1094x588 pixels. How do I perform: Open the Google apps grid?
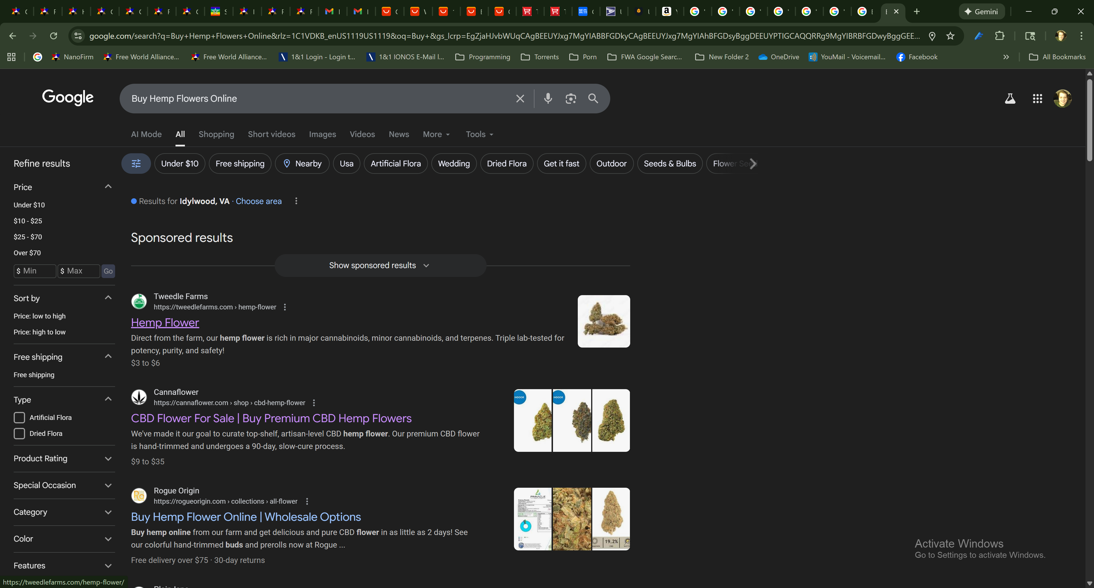coord(1037,99)
